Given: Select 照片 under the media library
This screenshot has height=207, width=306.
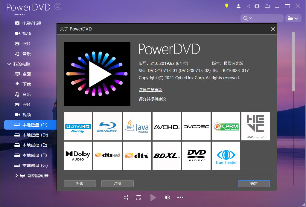Looking at the screenshot, I should (23, 44).
